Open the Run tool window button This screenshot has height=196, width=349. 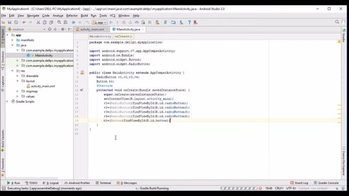point(13,183)
